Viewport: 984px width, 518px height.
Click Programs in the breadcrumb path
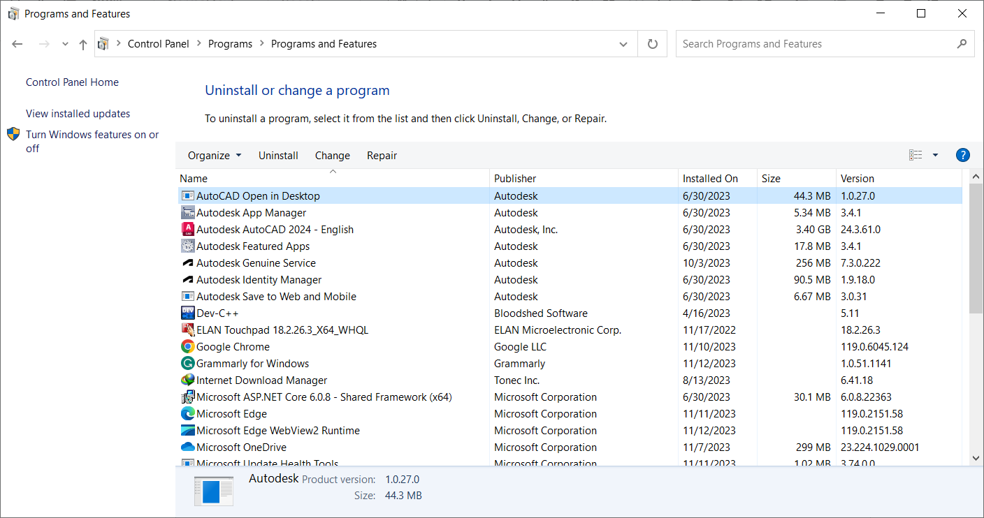[x=230, y=43]
